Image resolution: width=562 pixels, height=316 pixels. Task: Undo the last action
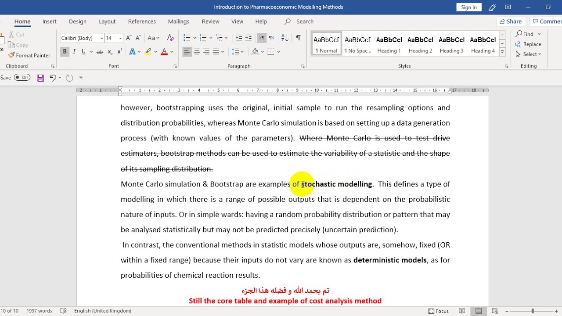(x=53, y=78)
